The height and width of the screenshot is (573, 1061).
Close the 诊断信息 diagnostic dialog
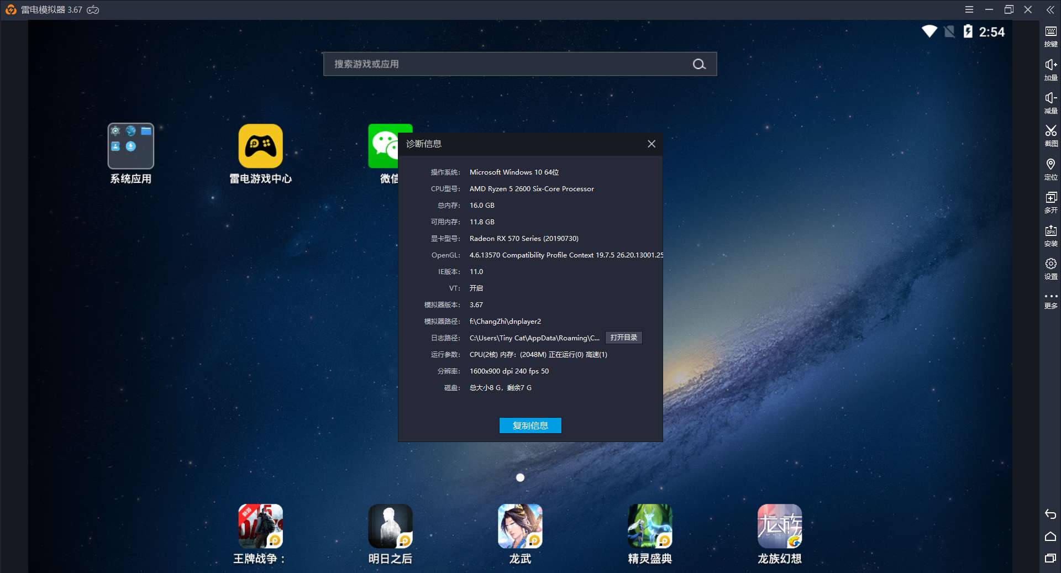(652, 144)
